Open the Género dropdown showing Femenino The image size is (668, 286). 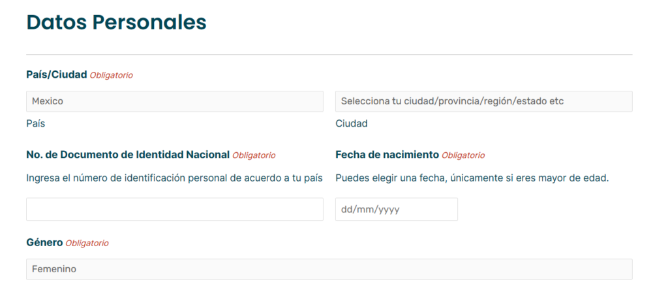[x=329, y=269]
